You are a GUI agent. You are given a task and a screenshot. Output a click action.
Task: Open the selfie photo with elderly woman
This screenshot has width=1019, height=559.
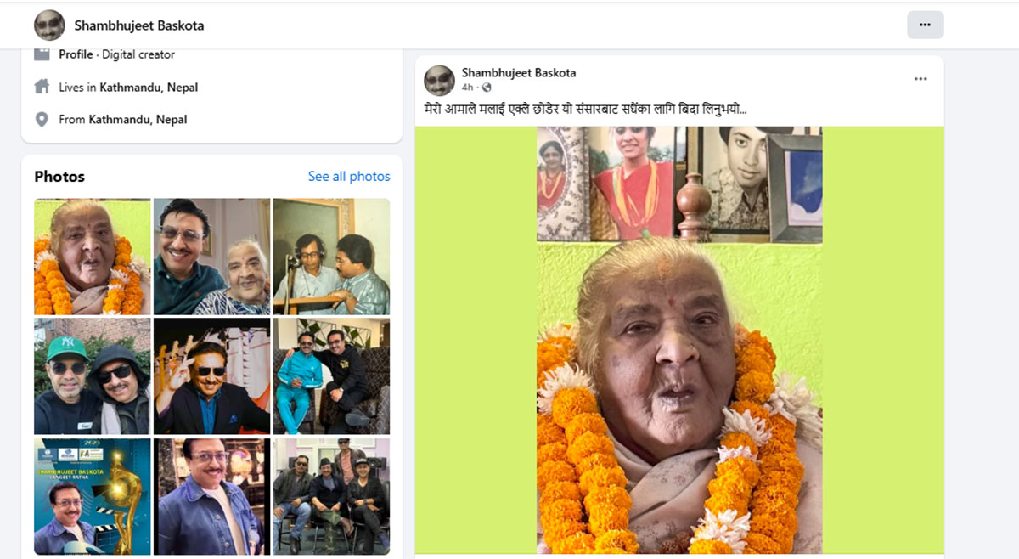coord(212,257)
